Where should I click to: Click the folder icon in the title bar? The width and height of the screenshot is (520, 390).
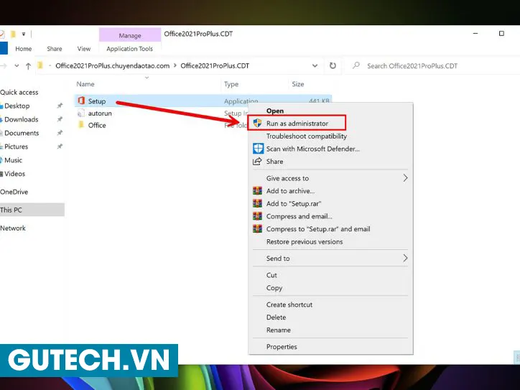13,34
